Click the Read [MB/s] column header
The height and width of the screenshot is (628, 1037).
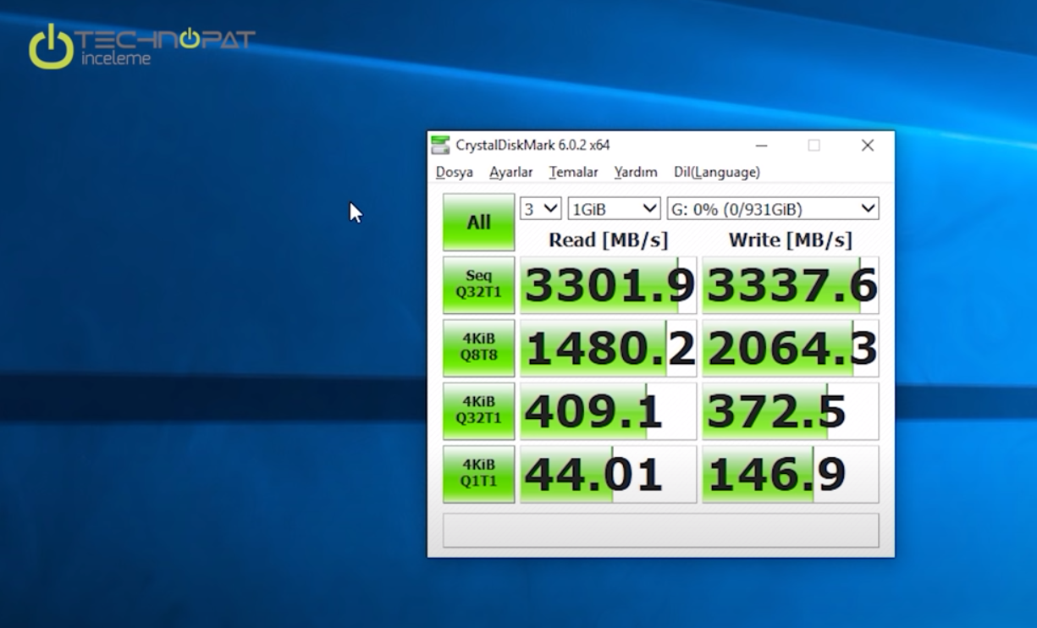coord(608,240)
